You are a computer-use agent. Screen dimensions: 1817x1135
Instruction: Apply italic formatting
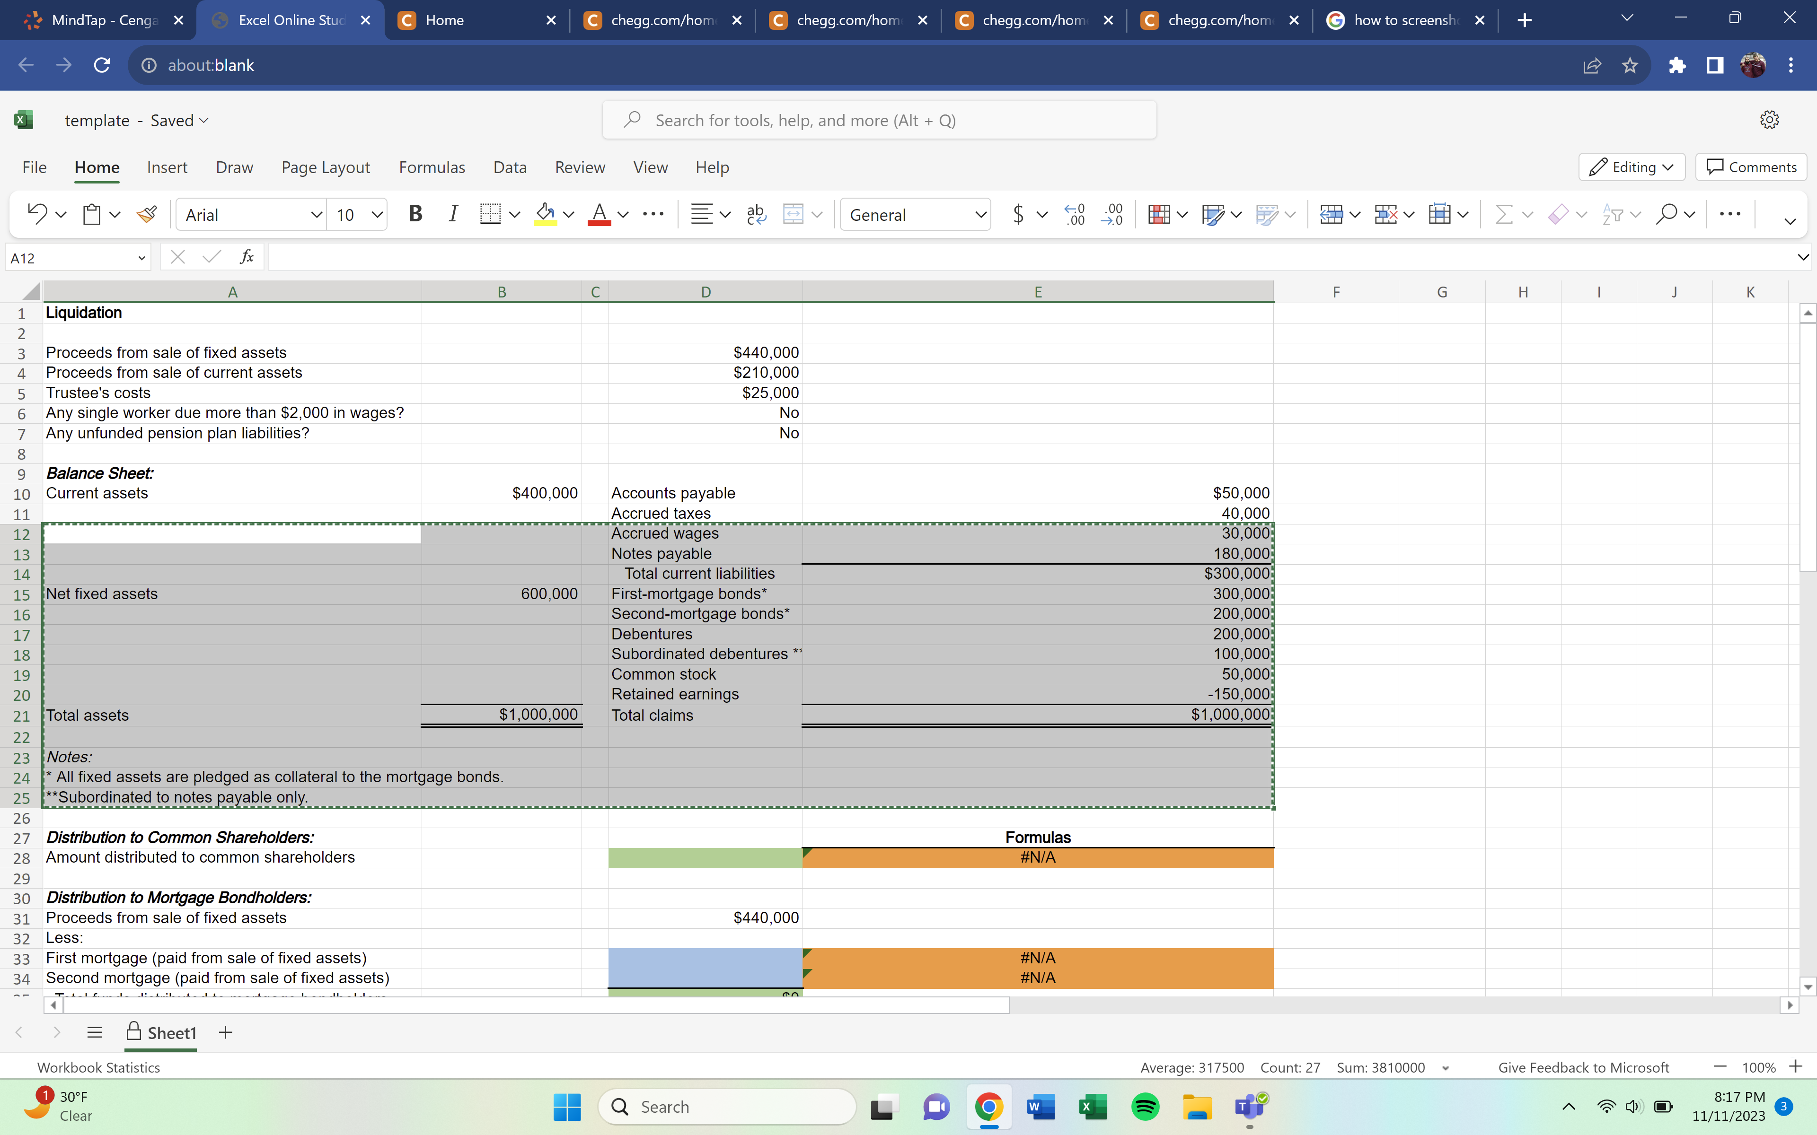[453, 214]
